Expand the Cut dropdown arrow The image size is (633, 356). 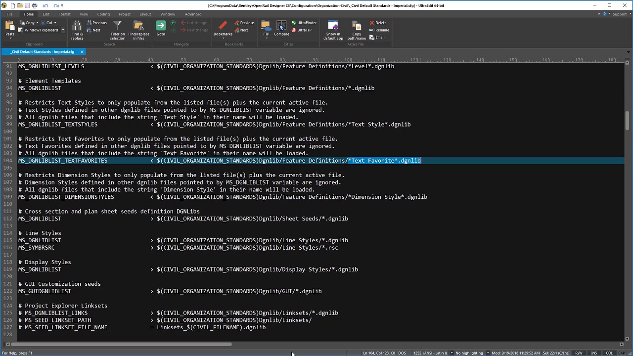click(x=55, y=23)
